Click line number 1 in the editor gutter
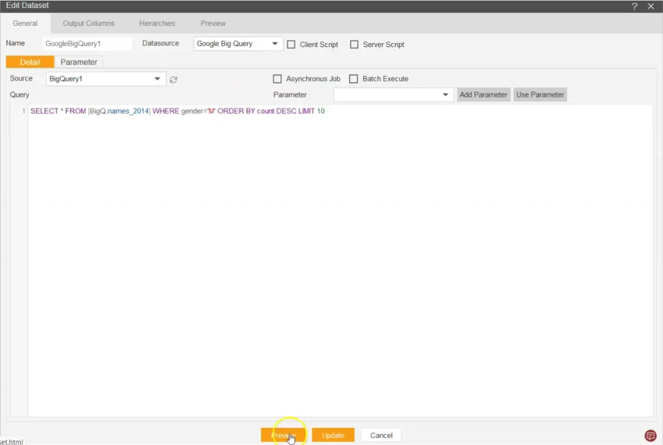The height and width of the screenshot is (445, 663). point(24,111)
